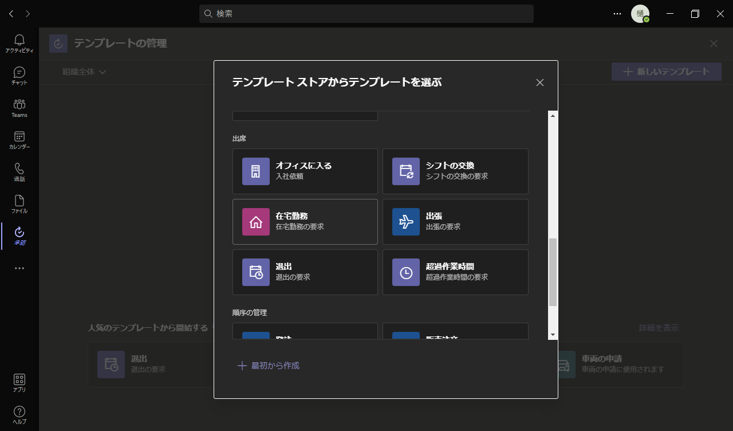This screenshot has height=431, width=733.
Task: Click the 新しいテンプレート button
Action: pos(667,72)
